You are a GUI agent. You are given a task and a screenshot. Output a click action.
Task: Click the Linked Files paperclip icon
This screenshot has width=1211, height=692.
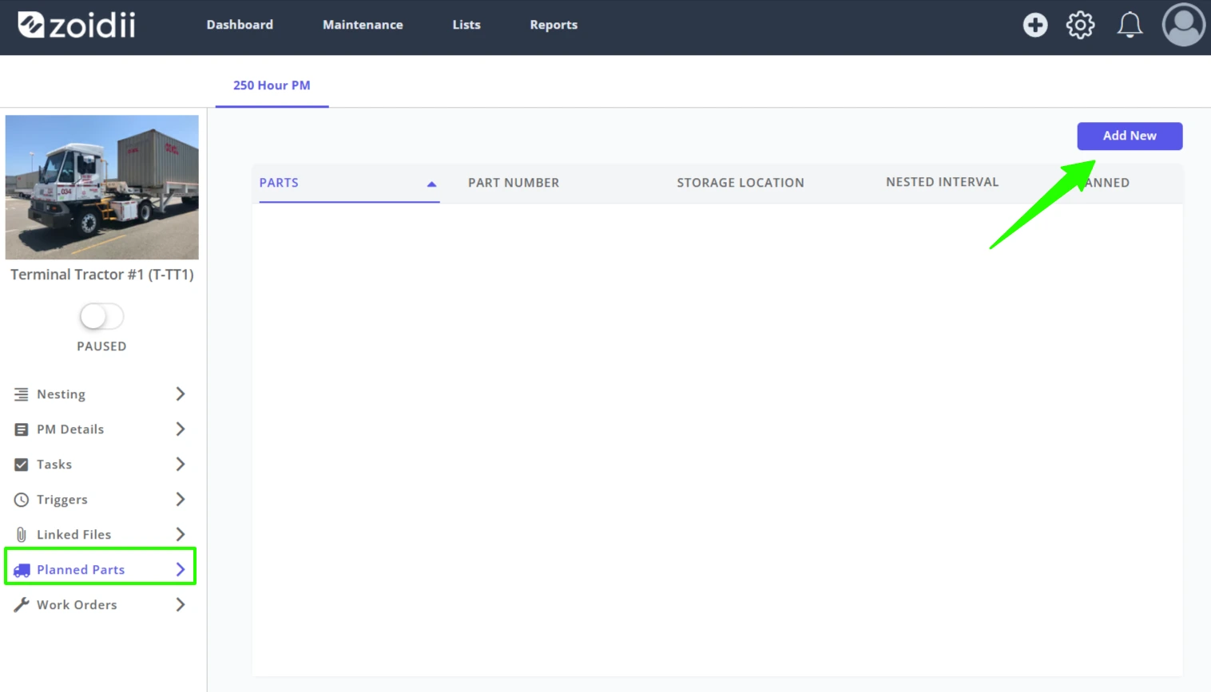coord(21,535)
